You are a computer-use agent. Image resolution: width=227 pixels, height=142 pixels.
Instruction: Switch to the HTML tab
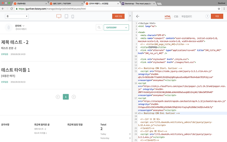click(x=168, y=16)
